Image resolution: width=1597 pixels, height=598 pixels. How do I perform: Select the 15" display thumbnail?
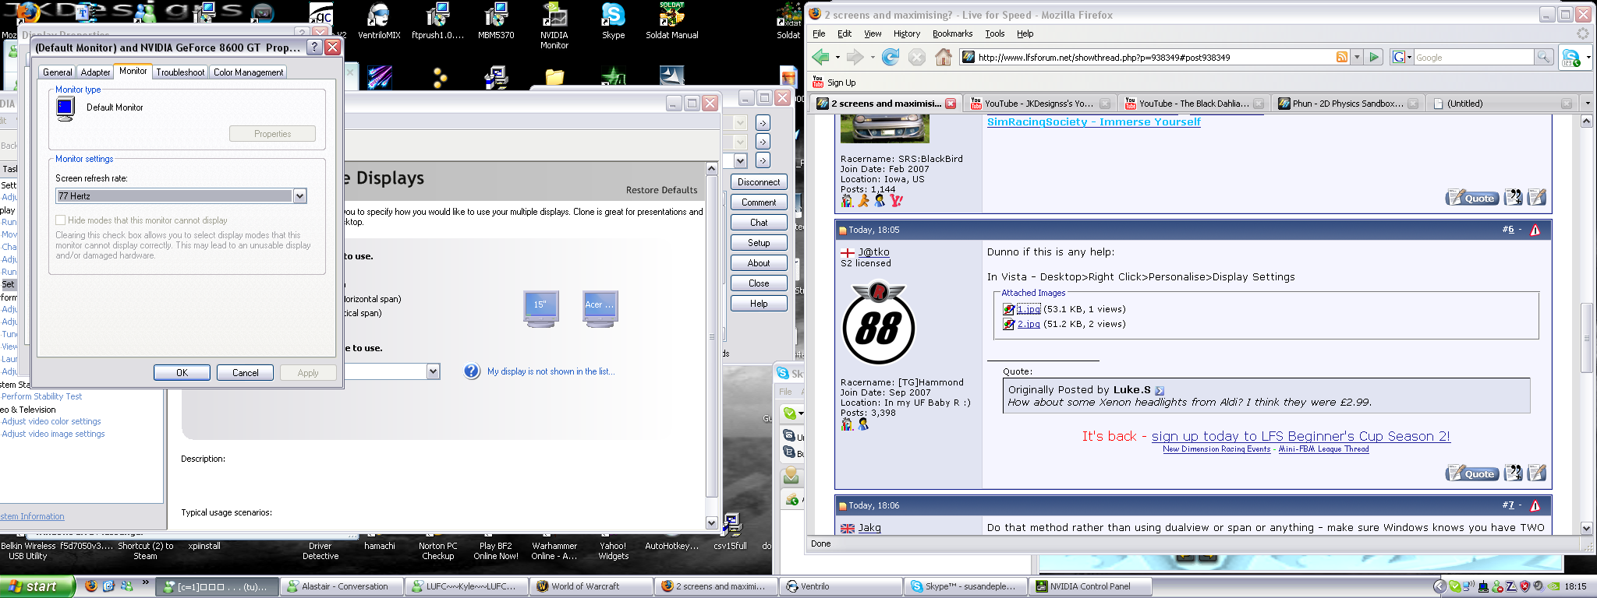pyautogui.click(x=540, y=308)
